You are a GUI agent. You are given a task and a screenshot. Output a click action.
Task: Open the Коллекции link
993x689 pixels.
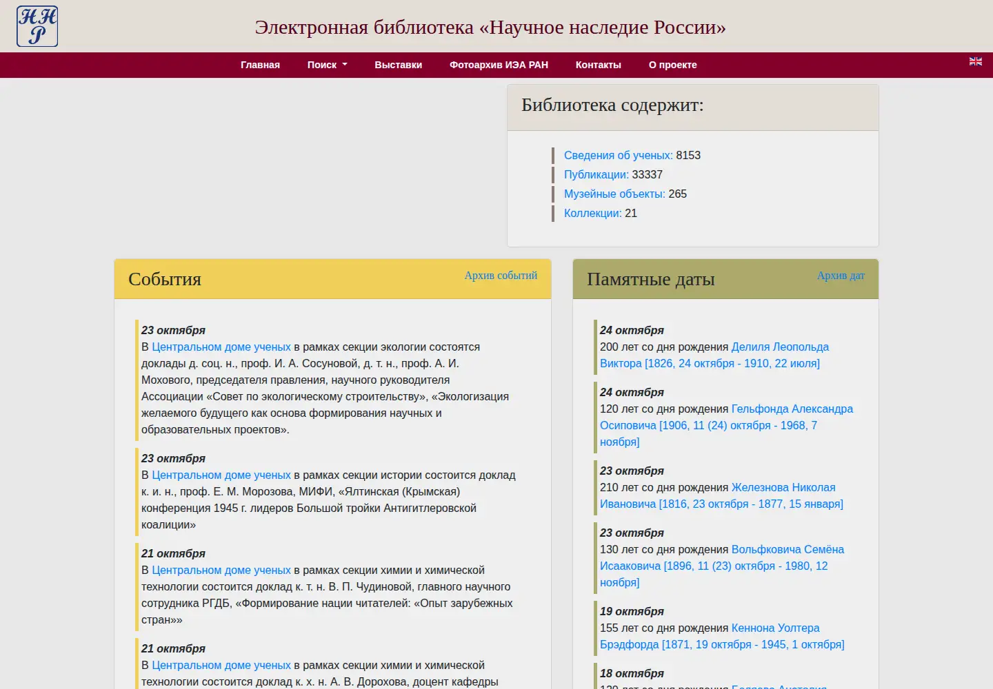click(593, 213)
